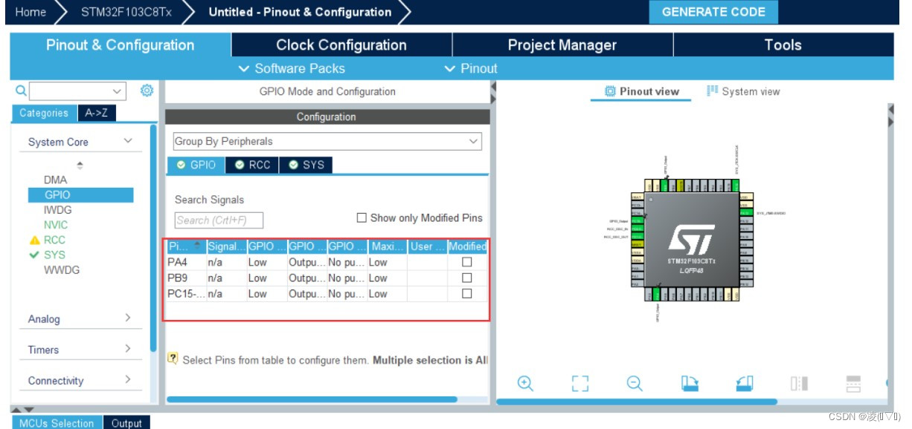Expand the Analog category
912x429 pixels.
click(128, 318)
